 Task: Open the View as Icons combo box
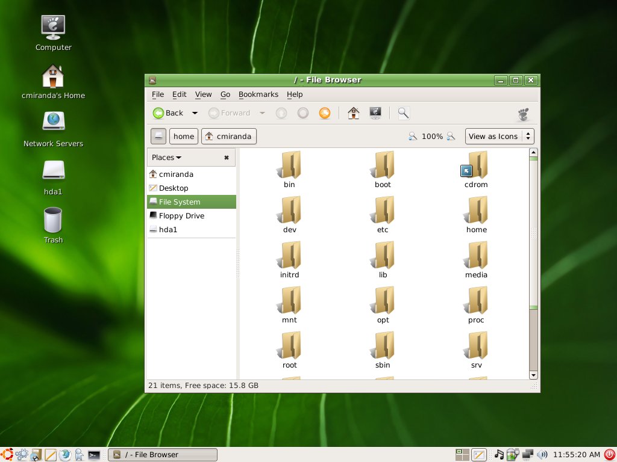coord(500,137)
